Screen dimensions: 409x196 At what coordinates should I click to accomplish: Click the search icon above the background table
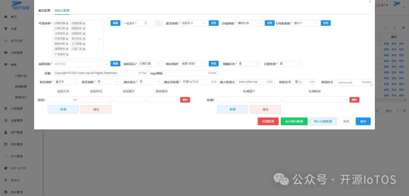(x=386, y=27)
